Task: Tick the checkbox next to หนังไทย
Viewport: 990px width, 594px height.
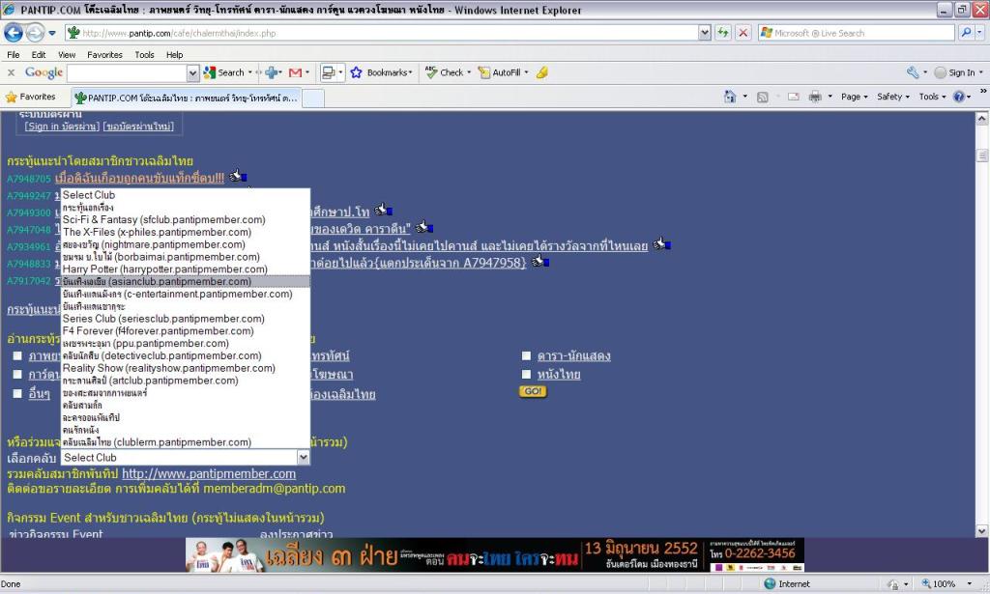Action: coord(526,374)
